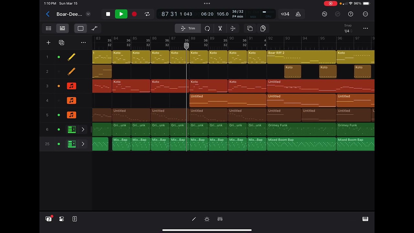Image resolution: width=414 pixels, height=233 pixels.
Task: Select the Mixed Boom Bap region at bar 92
Action: [301, 144]
